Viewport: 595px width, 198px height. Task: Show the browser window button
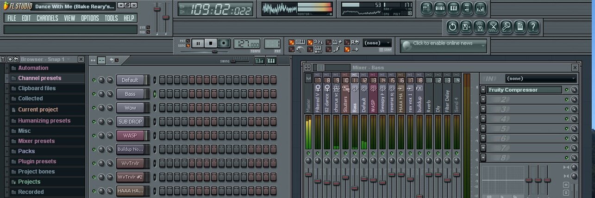(467, 8)
